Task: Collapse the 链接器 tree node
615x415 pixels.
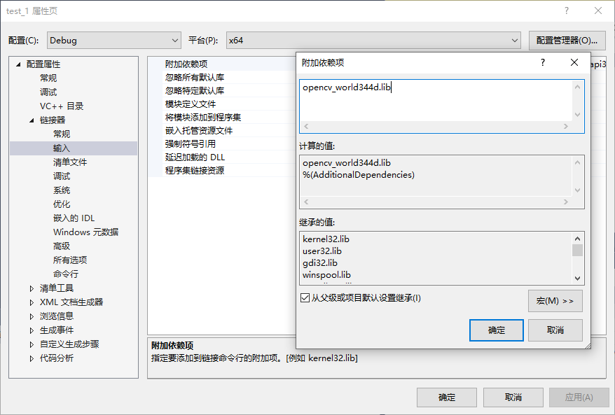Action: pyautogui.click(x=32, y=120)
